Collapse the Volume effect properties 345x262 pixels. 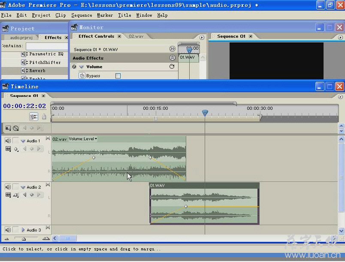pyautogui.click(x=82, y=66)
